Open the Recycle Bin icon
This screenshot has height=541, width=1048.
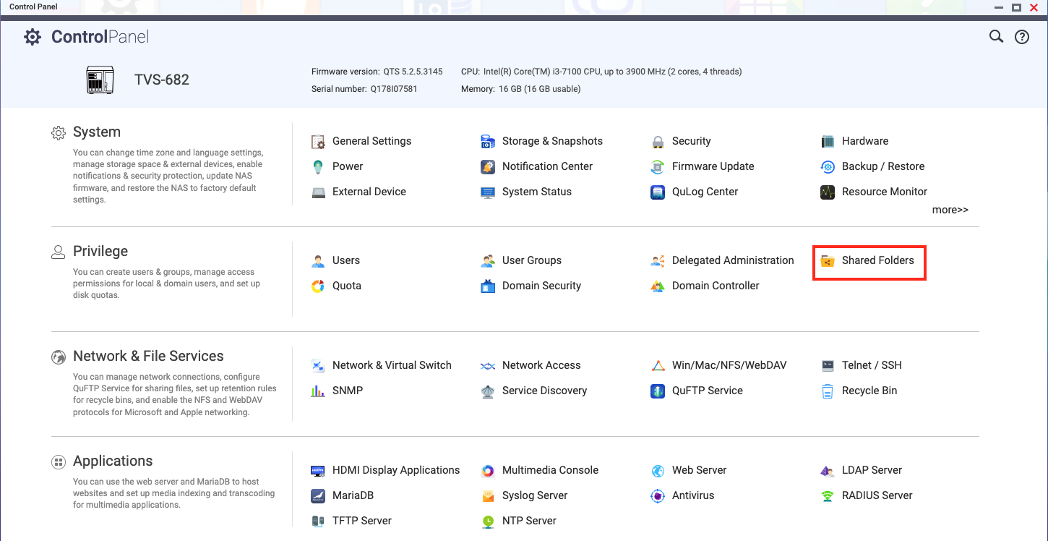coord(828,391)
